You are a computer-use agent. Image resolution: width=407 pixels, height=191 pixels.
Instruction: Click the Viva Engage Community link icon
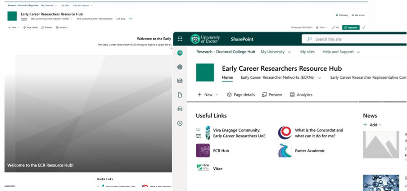(x=203, y=133)
